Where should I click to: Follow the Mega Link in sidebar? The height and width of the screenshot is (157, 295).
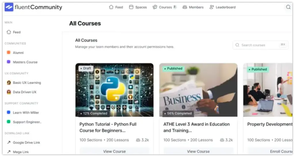click(x=18, y=152)
